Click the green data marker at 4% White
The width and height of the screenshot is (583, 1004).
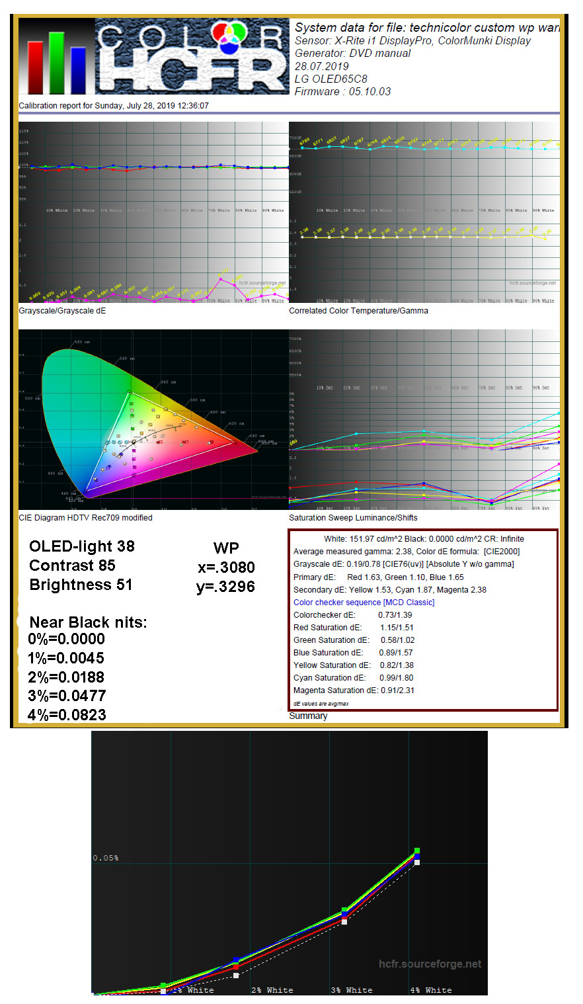(417, 851)
